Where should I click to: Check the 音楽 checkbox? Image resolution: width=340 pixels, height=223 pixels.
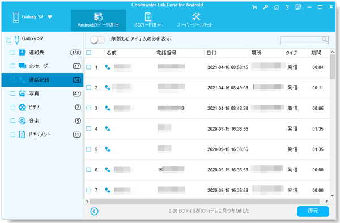[x=13, y=121]
